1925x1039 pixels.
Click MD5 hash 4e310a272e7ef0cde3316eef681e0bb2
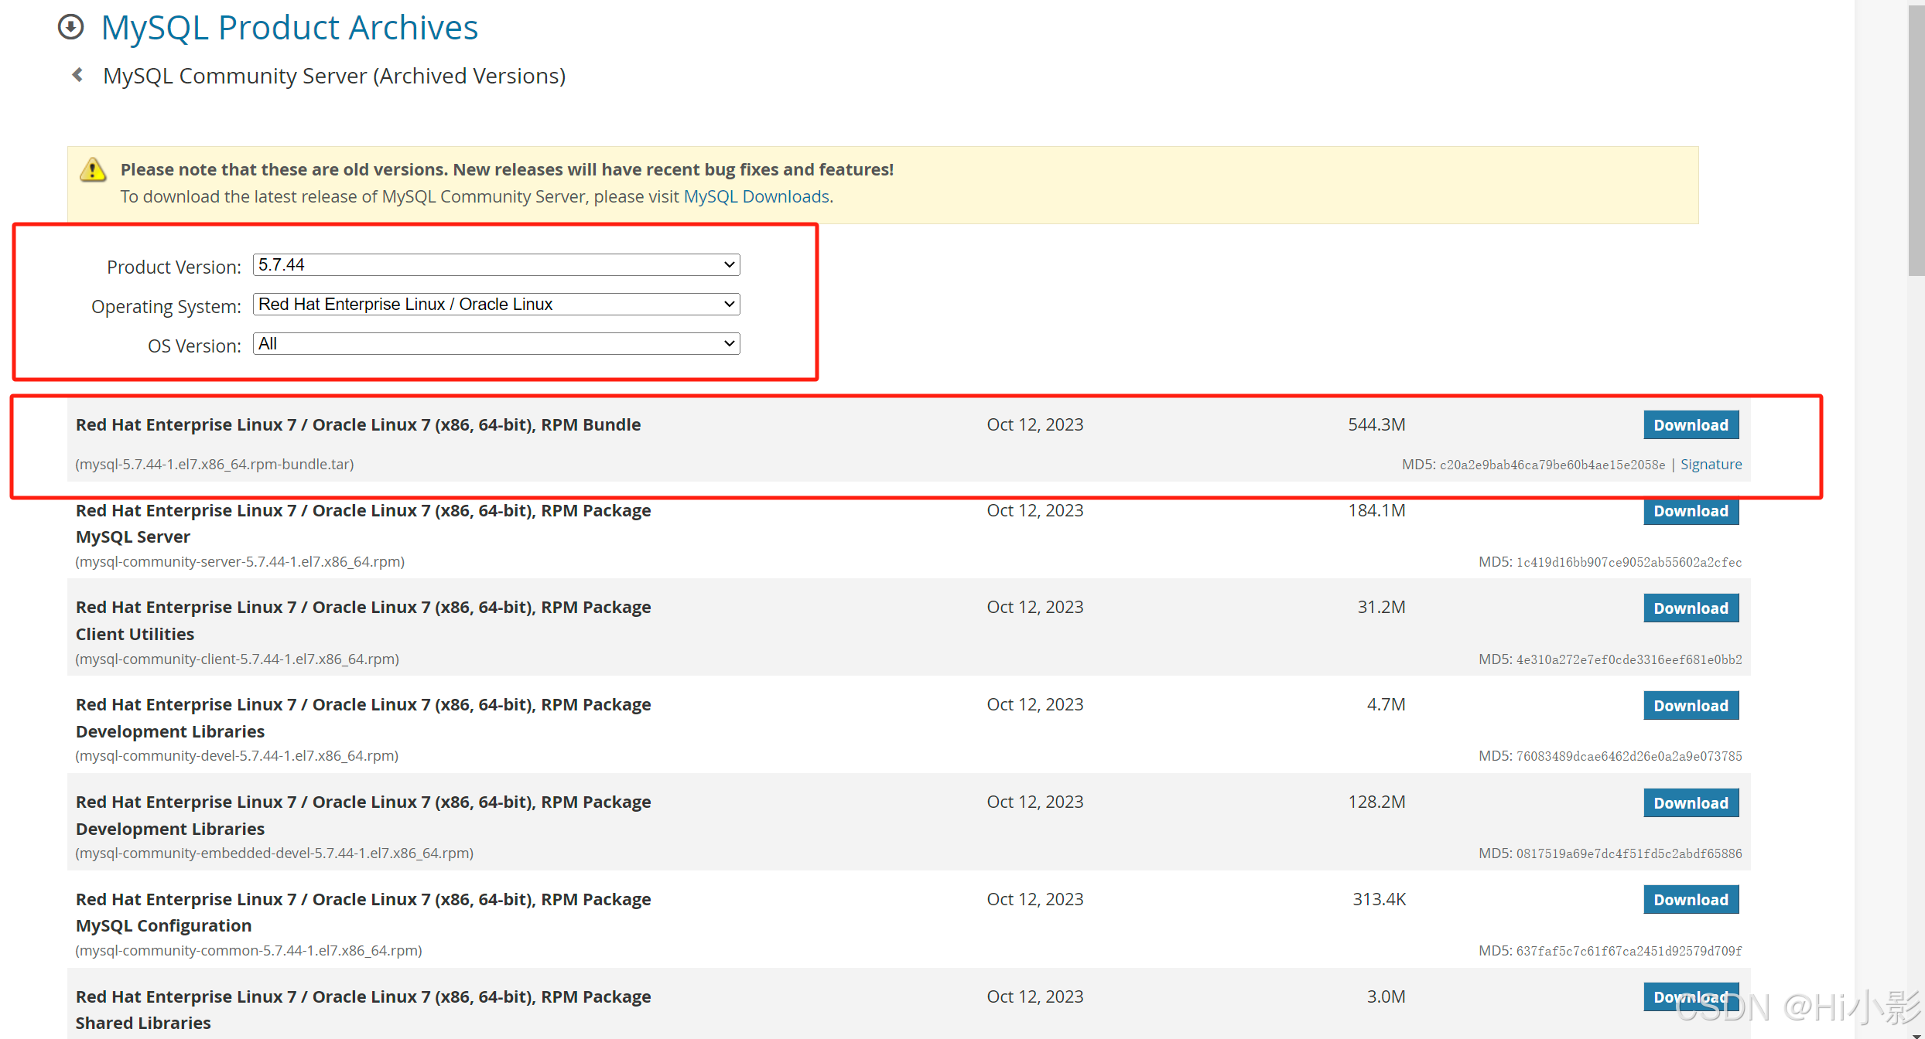(x=1629, y=659)
